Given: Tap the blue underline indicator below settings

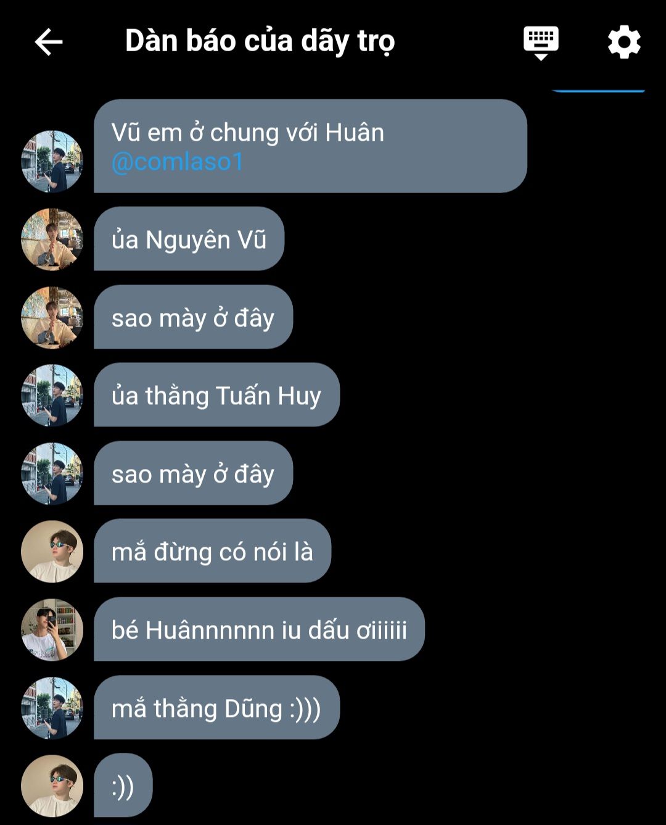Looking at the screenshot, I should point(598,91).
